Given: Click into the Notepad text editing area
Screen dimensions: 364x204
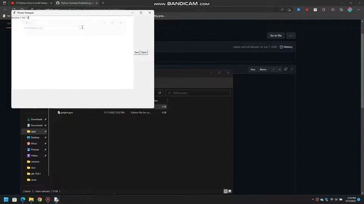Looking at the screenshot, I should pyautogui.click(x=72, y=53).
